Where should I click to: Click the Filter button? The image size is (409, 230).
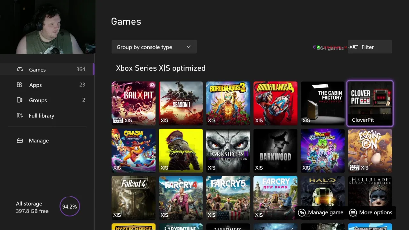click(370, 47)
